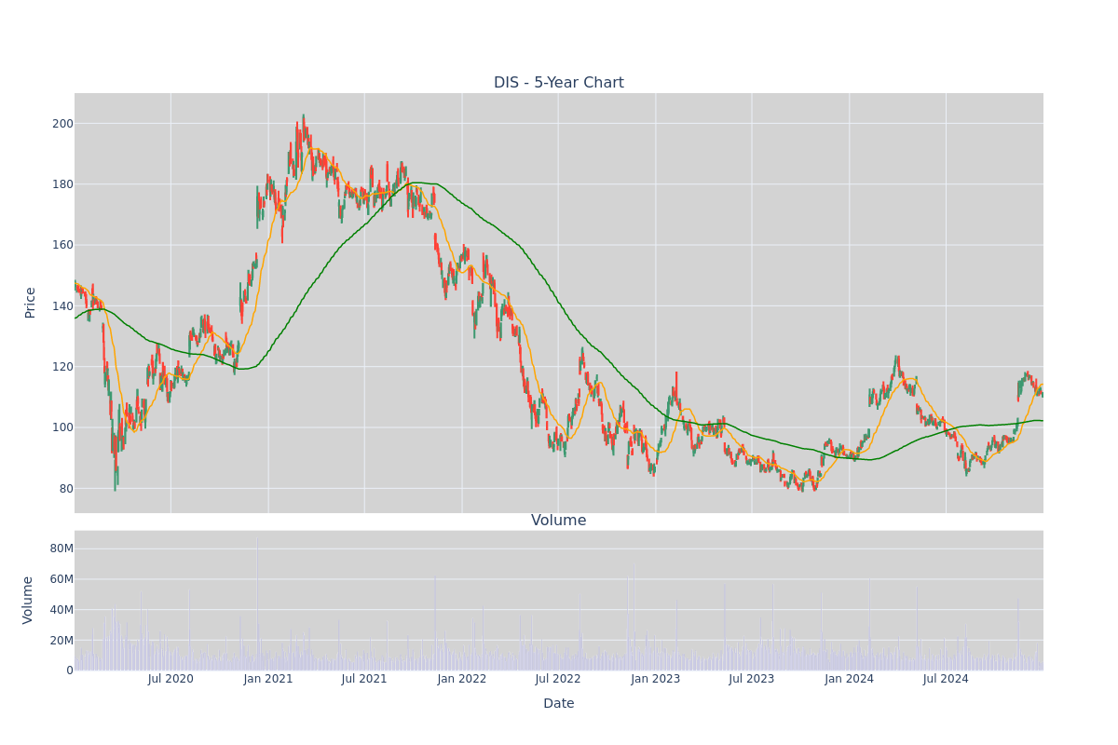Select the 80 price tick label
1118x745 pixels.
click(66, 489)
